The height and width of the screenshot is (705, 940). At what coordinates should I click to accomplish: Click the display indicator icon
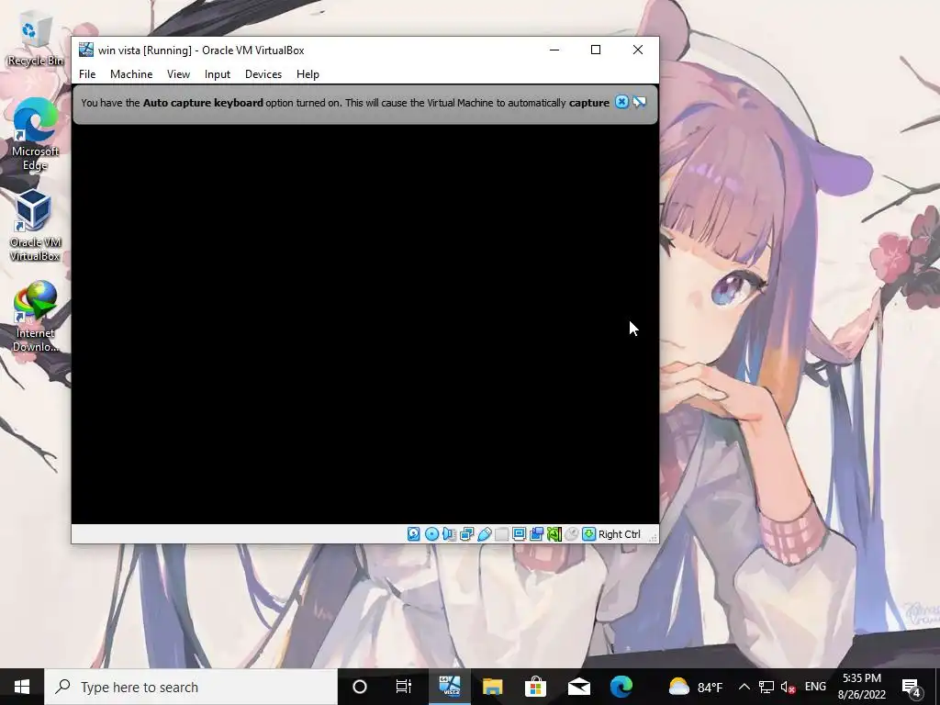pyautogui.click(x=520, y=534)
